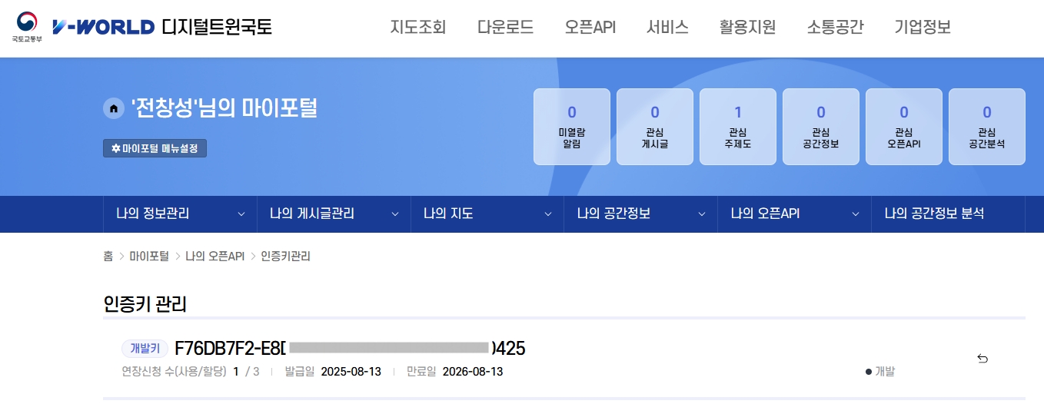The height and width of the screenshot is (404, 1044).
Task: Open the 기업정보 menu
Action: click(923, 28)
